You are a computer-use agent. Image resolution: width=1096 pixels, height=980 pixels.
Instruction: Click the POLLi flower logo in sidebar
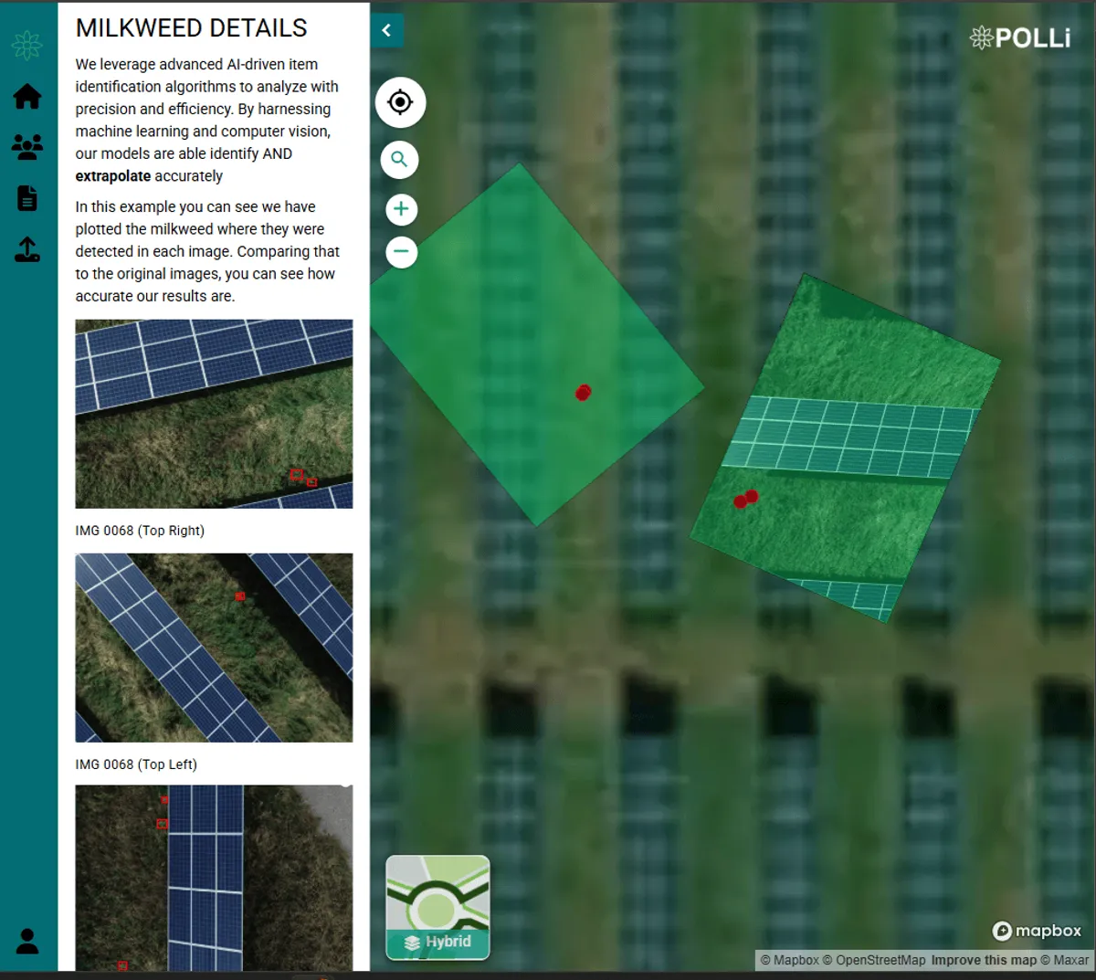(x=27, y=45)
